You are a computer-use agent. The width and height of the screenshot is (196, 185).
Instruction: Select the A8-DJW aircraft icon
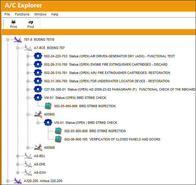28,173
